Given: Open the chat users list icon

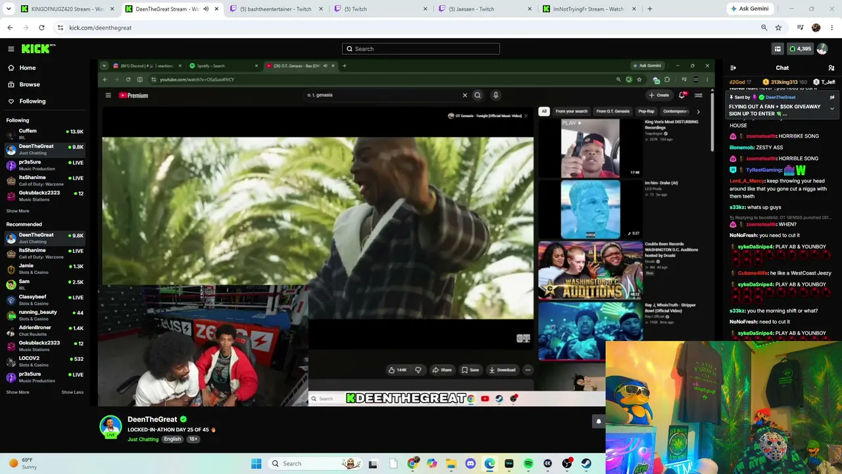Looking at the screenshot, I should point(831,68).
